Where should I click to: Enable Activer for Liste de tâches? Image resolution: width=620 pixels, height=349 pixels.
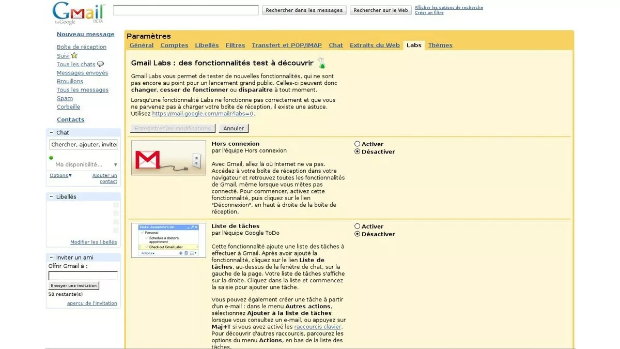(x=357, y=226)
